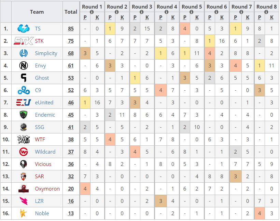The height and width of the screenshot is (221, 280).
Task: Click the Total column header
Action: point(71,12)
